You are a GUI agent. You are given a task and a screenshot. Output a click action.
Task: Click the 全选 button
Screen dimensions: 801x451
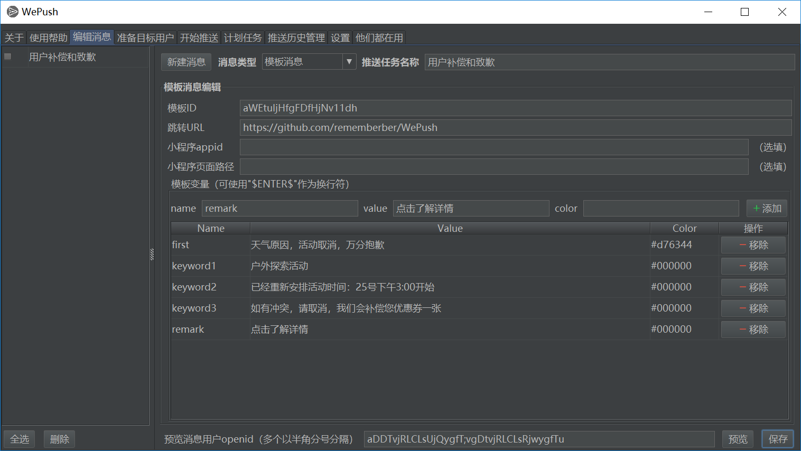coord(20,439)
